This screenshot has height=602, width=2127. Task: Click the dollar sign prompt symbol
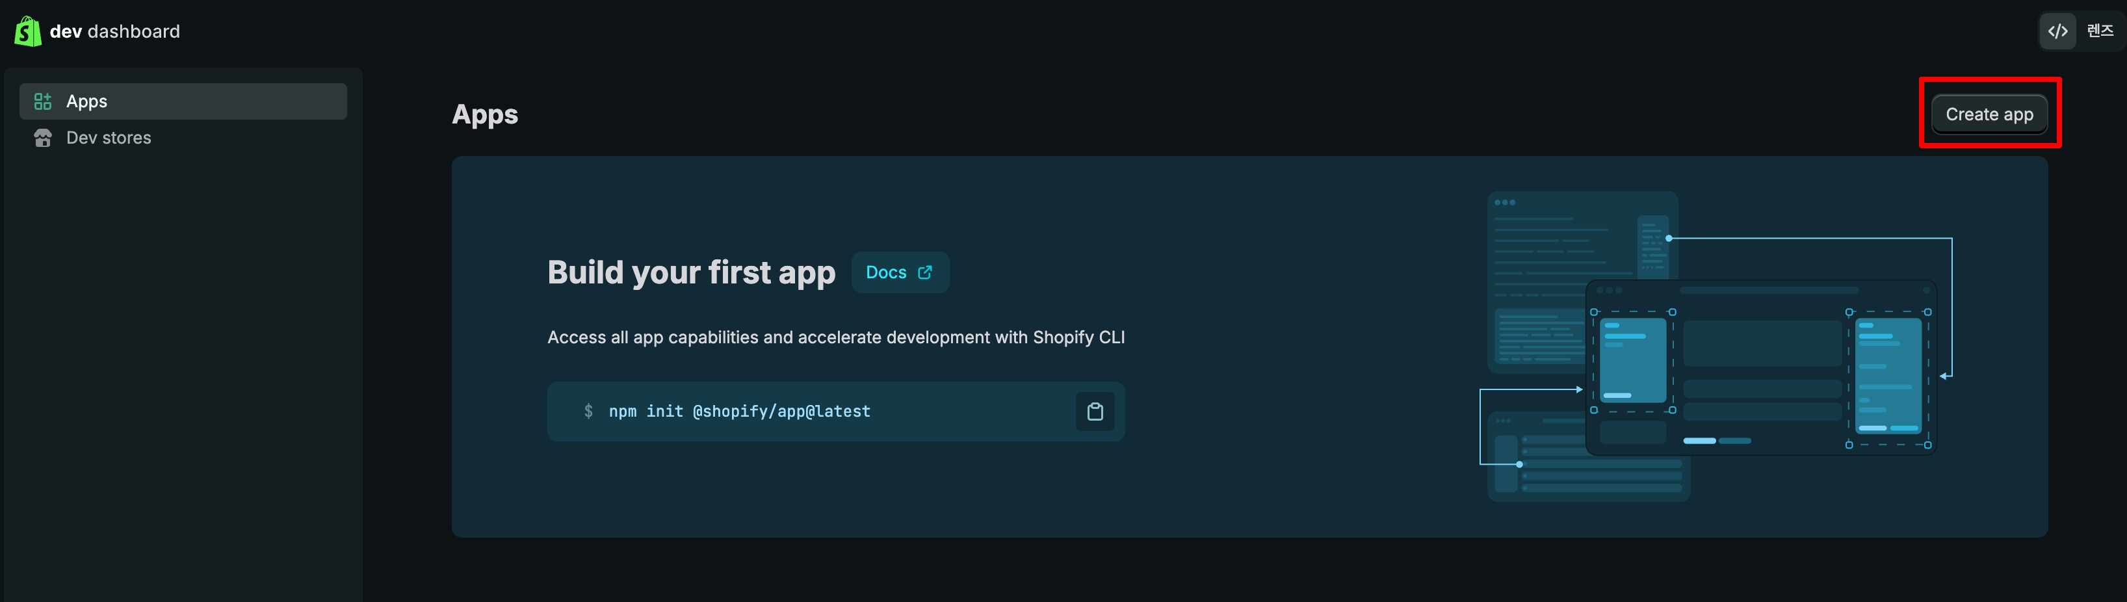pyautogui.click(x=588, y=412)
